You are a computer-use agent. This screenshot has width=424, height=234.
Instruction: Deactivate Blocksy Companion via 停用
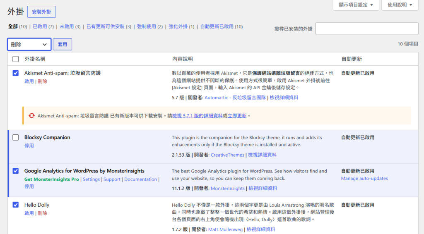coord(29,146)
